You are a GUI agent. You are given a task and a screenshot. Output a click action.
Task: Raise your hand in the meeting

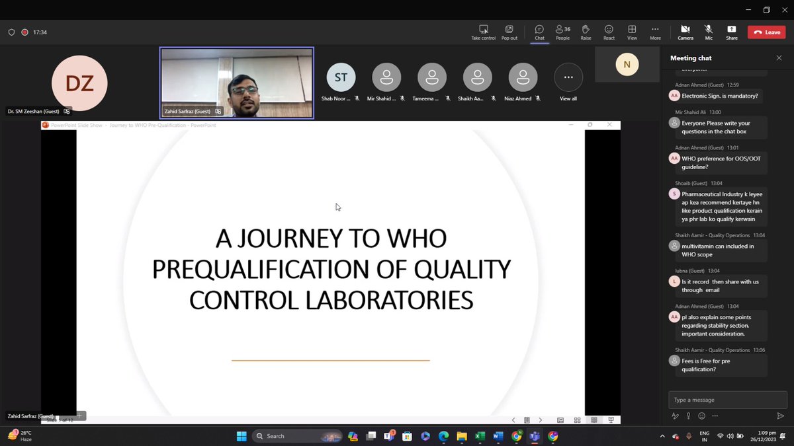[586, 32]
